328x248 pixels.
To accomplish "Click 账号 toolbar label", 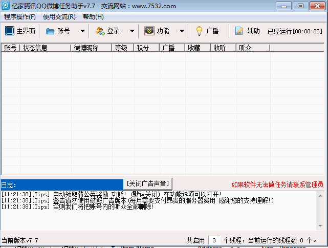I will point(63,31).
